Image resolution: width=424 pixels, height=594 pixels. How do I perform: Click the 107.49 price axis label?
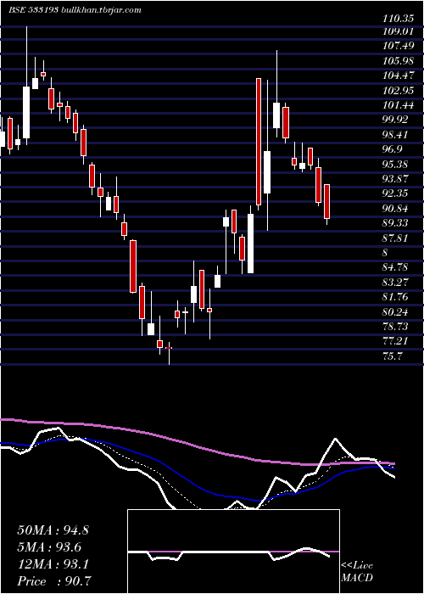point(397,46)
